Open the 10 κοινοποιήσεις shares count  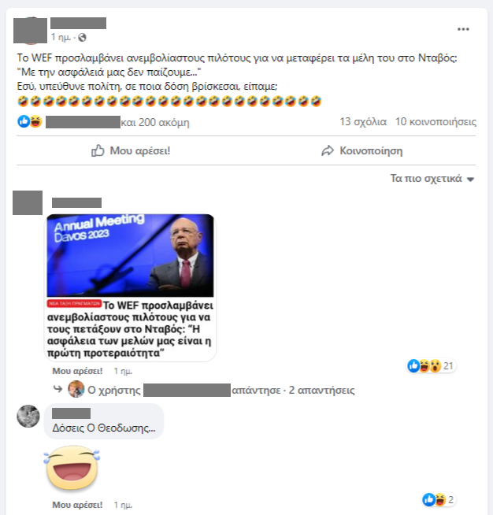(436, 121)
